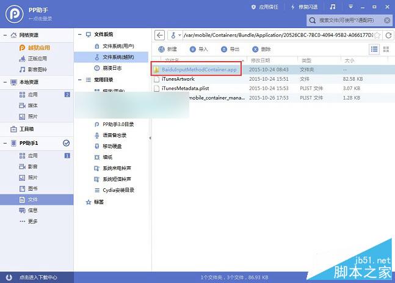Collapse the PP助手1 device section

[x=5, y=143]
